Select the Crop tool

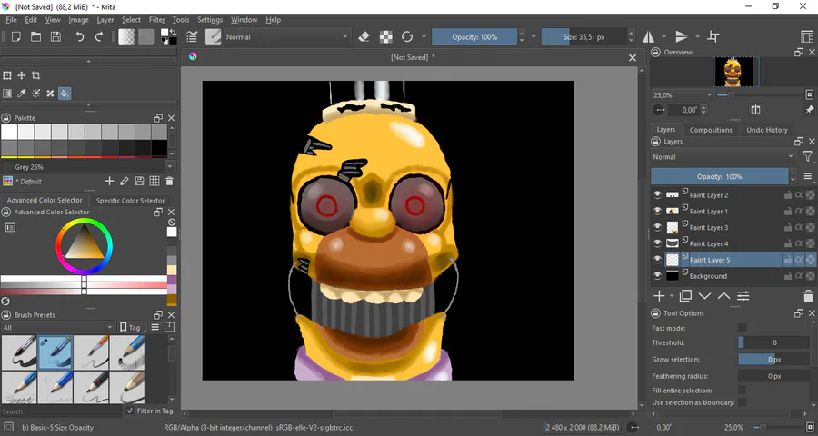36,75
